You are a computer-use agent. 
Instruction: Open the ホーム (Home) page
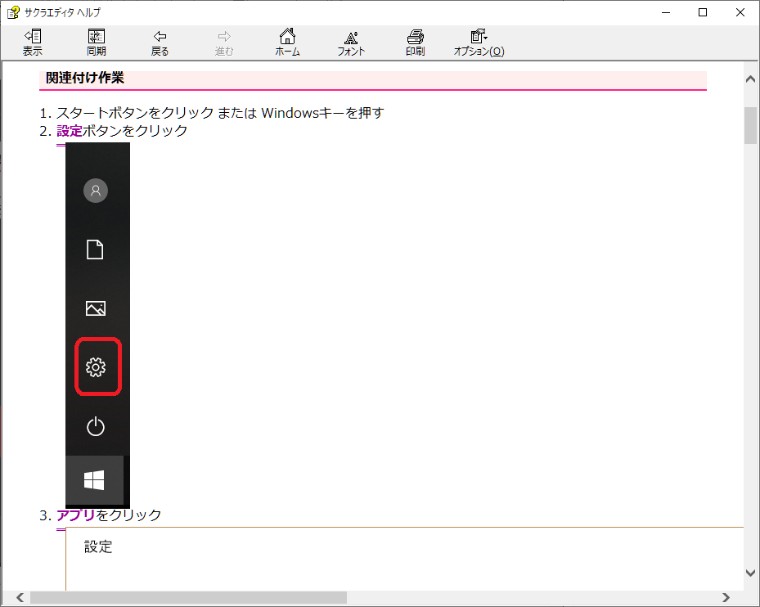point(287,43)
